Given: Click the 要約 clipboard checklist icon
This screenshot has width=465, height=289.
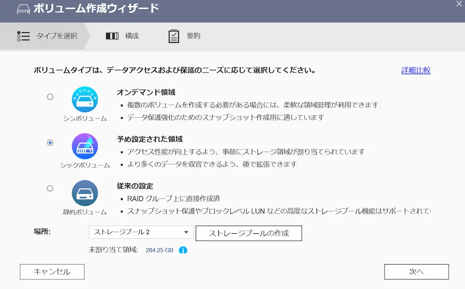Looking at the screenshot, I should point(174,36).
